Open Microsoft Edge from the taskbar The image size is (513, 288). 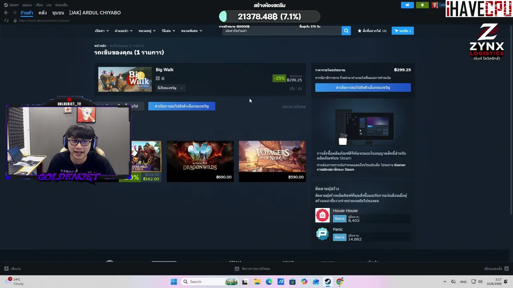point(269,282)
